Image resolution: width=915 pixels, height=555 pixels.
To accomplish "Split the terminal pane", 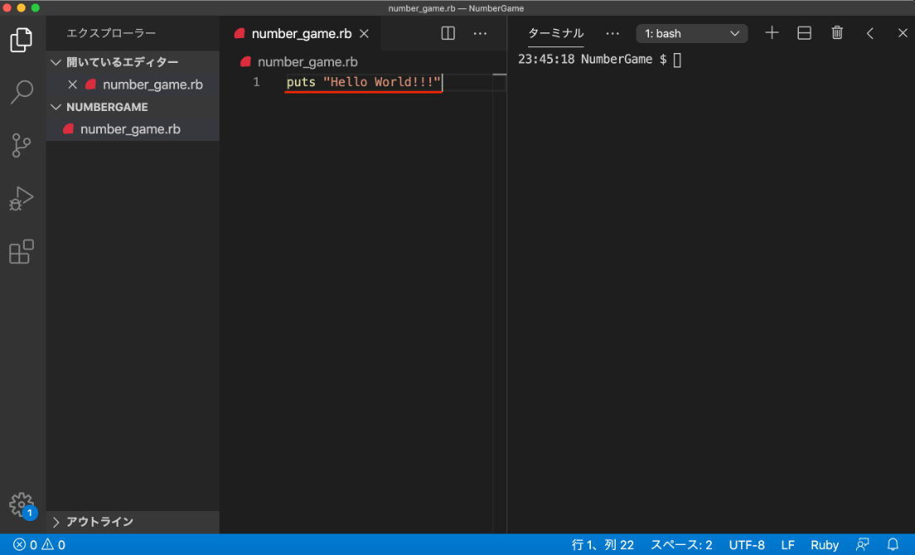I will pyautogui.click(x=804, y=33).
